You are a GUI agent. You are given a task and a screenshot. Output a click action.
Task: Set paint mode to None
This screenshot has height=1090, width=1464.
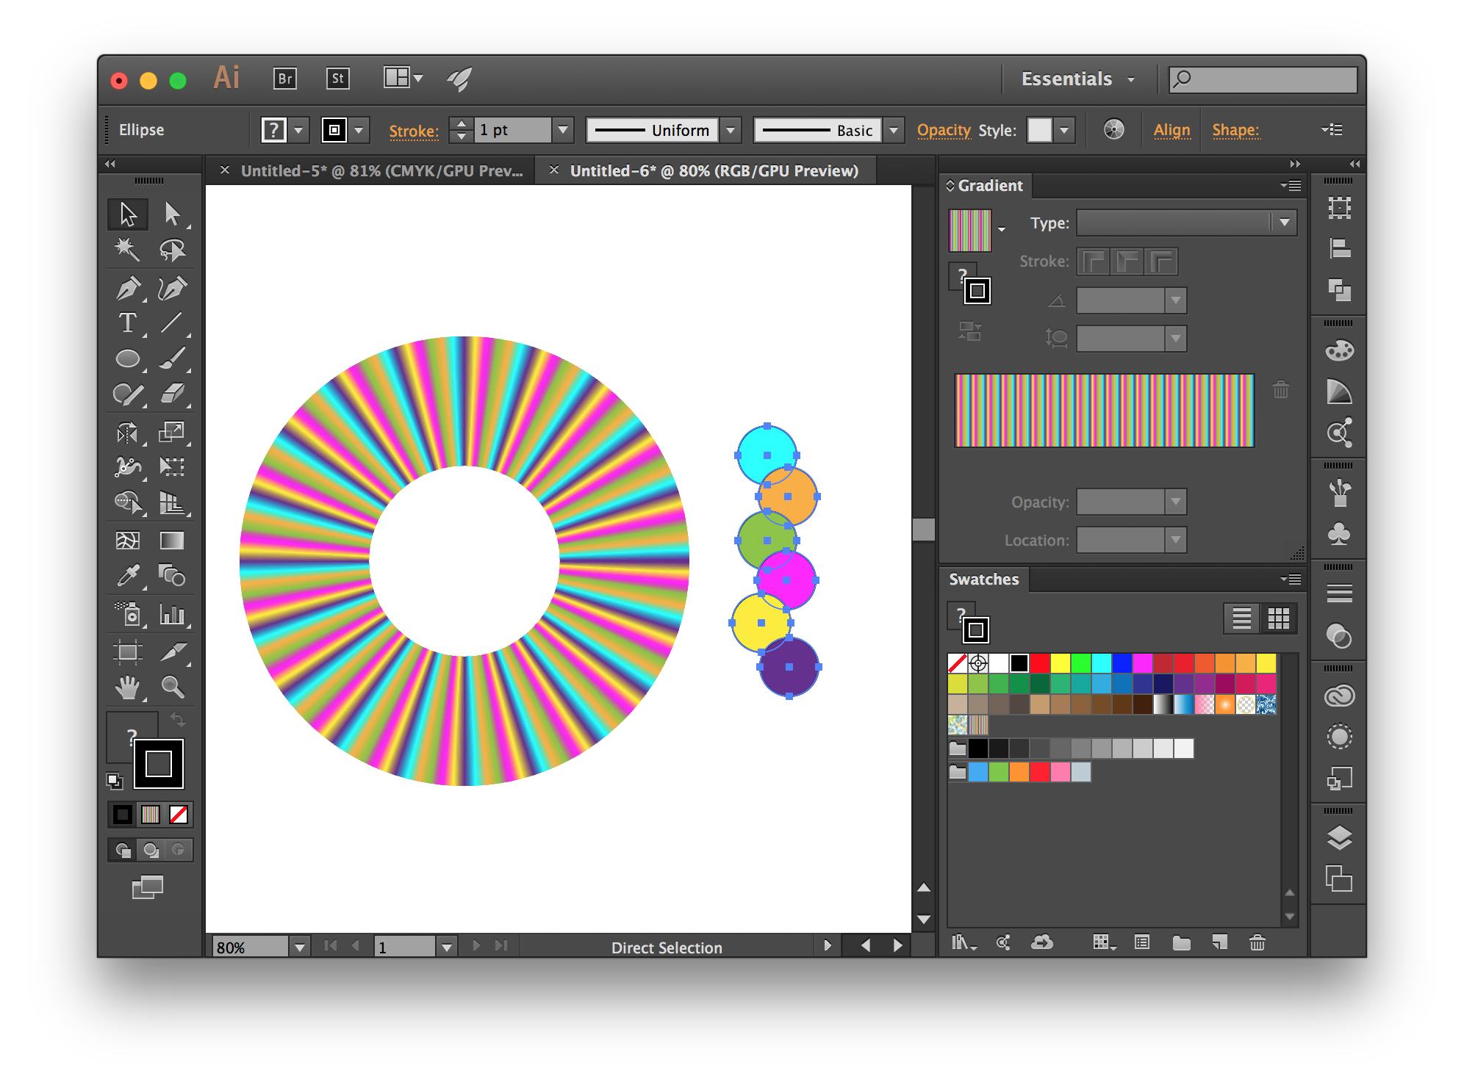click(x=179, y=815)
